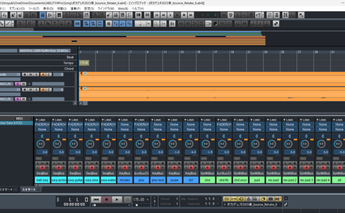Click the bottom transport play button
345x213 pixels.
(117, 200)
